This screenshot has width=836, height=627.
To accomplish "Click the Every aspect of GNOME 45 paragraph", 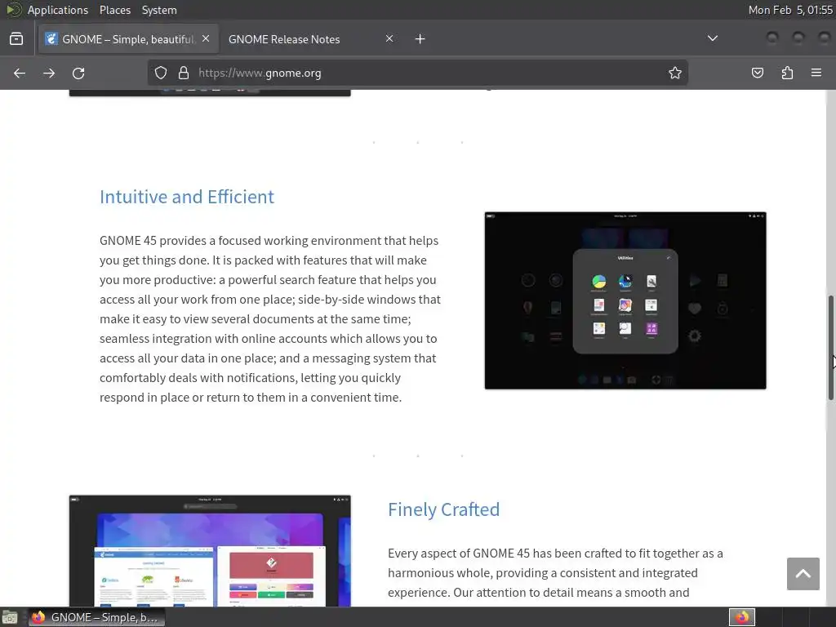I will [x=555, y=573].
